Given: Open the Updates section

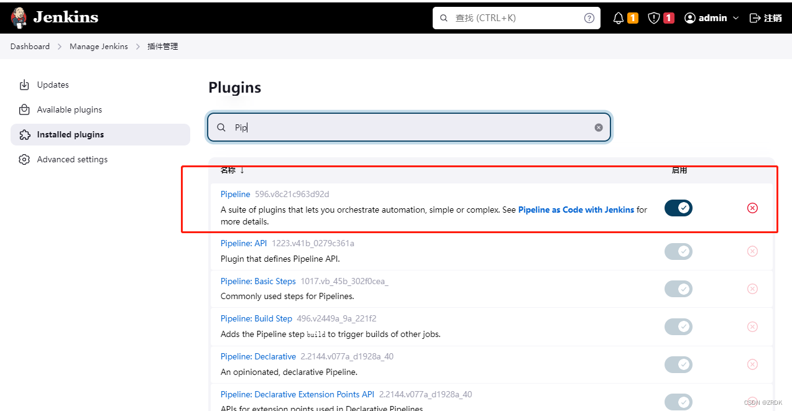Looking at the screenshot, I should pyautogui.click(x=53, y=85).
